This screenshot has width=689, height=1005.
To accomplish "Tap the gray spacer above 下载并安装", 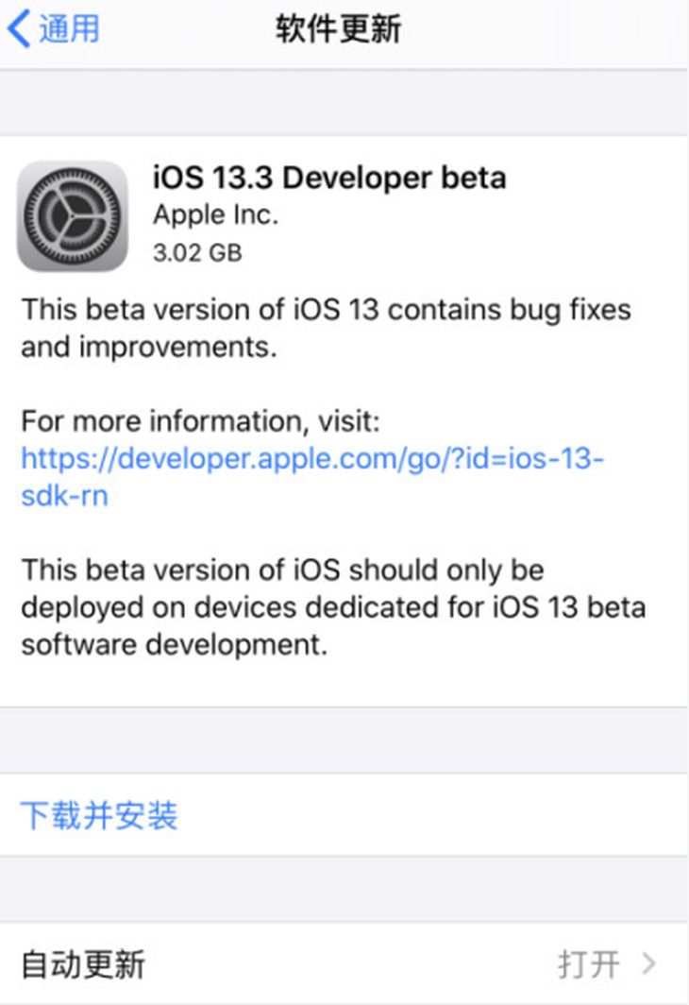I will (x=344, y=741).
